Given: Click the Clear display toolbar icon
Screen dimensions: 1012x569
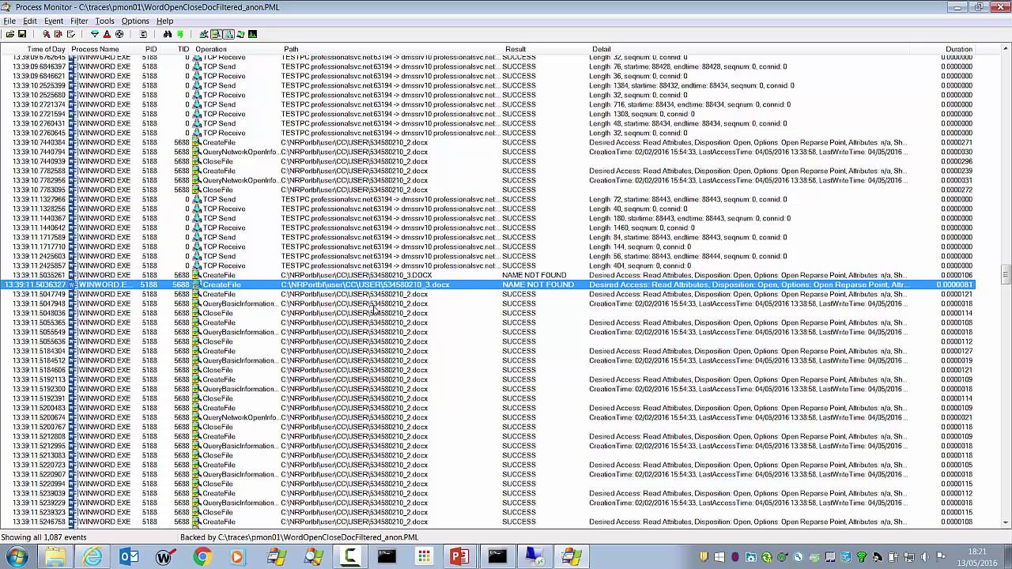Looking at the screenshot, I should (70, 34).
